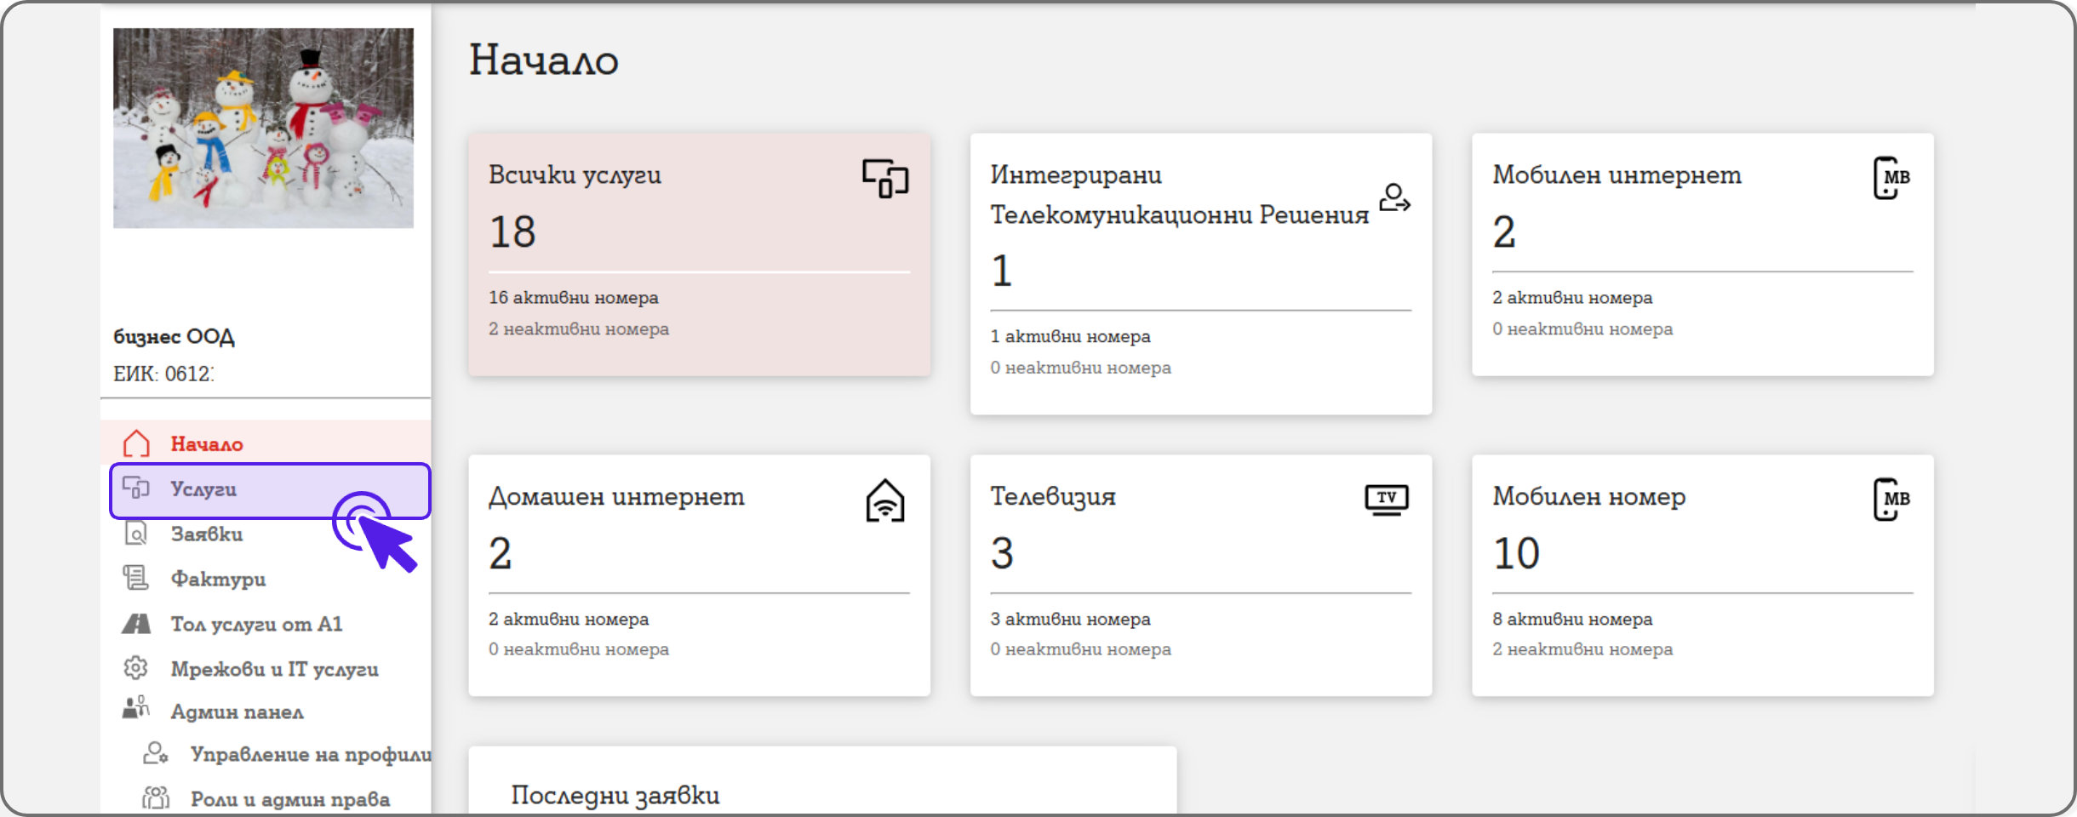The width and height of the screenshot is (2077, 817).
Task: Open the Телевизия card title
Action: (x=1053, y=496)
